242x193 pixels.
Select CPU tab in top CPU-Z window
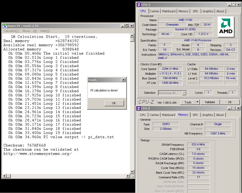(x=143, y=11)
